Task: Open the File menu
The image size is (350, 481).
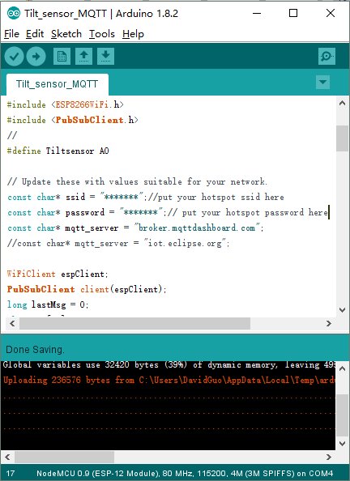Action: [x=11, y=34]
